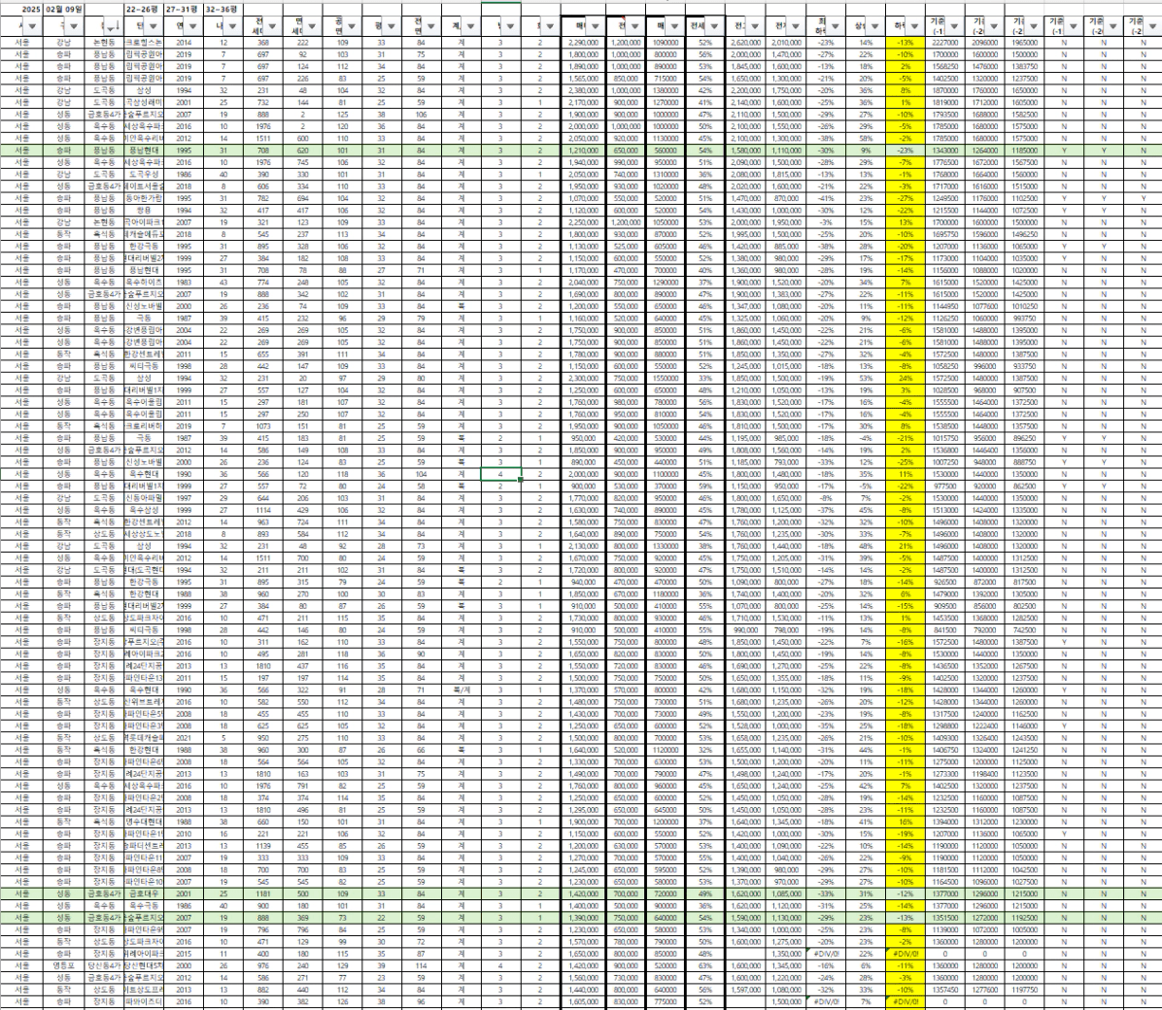Viewport: 1162px width, 1010px height.
Task: Click the yellow cell showing 16%
Action: pyautogui.click(x=906, y=822)
